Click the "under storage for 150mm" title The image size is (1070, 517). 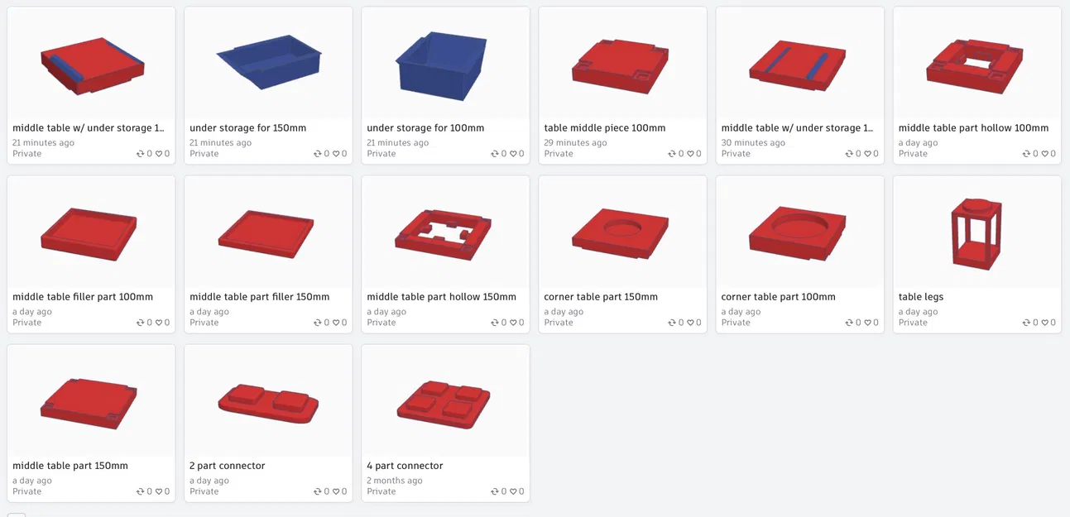pos(247,128)
